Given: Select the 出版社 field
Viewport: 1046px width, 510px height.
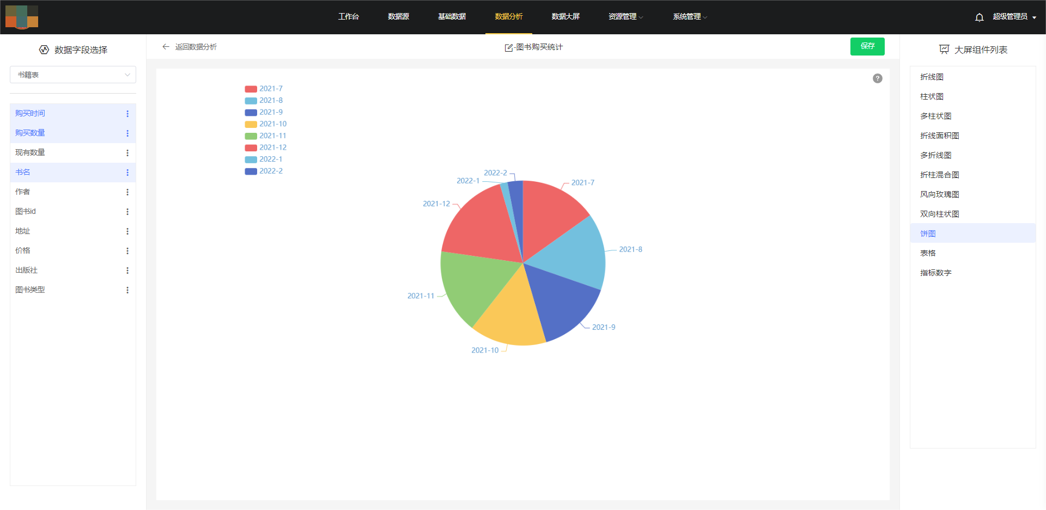Looking at the screenshot, I should [73, 270].
